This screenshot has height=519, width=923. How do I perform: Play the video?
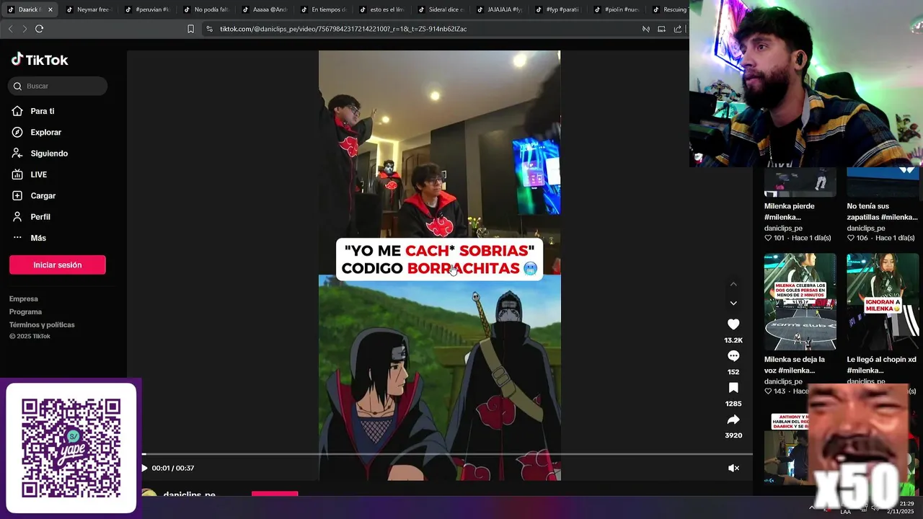tap(144, 468)
